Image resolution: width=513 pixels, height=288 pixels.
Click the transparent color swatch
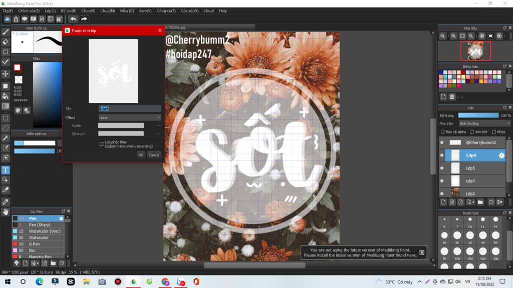point(19,79)
